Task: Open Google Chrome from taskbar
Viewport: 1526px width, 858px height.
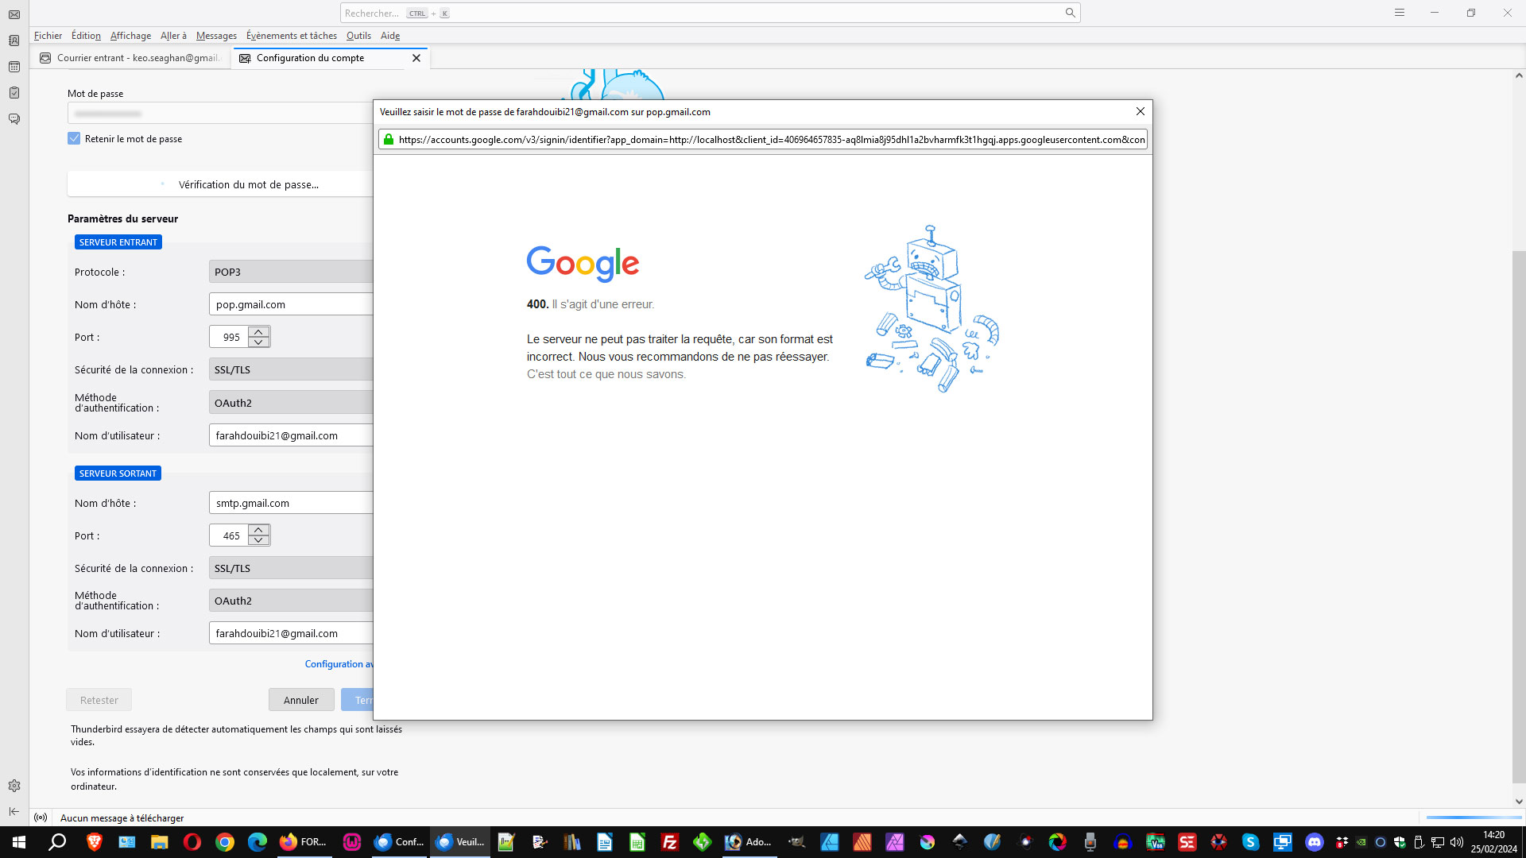Action: [225, 842]
